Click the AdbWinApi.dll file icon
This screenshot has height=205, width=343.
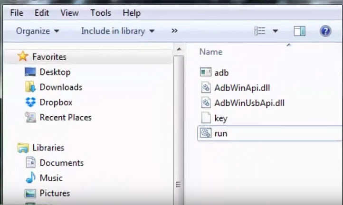point(206,87)
